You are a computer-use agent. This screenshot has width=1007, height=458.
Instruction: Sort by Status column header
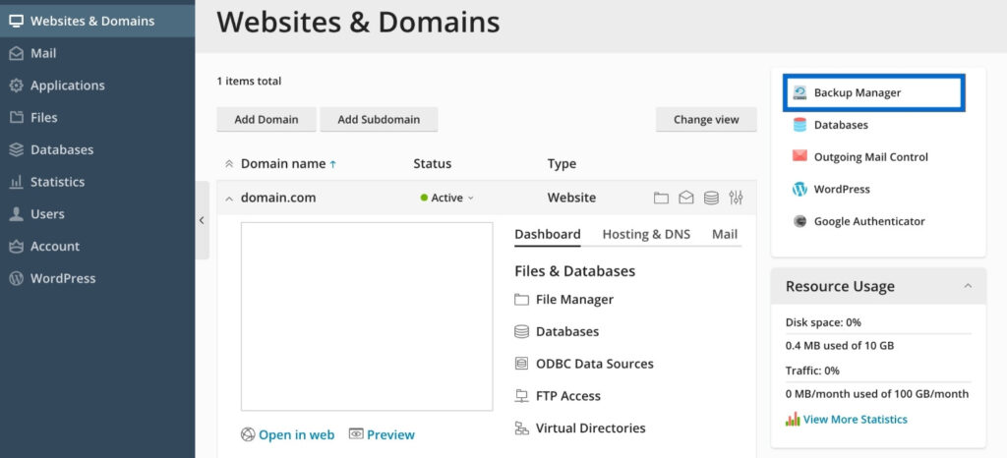coord(433,163)
